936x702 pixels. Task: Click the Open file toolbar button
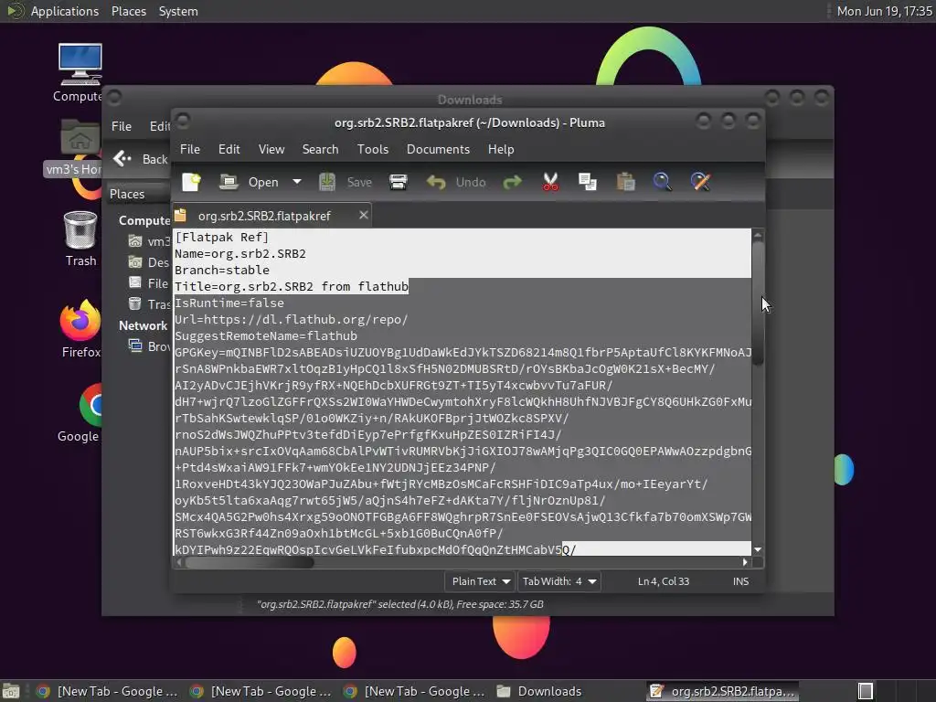[x=249, y=182]
